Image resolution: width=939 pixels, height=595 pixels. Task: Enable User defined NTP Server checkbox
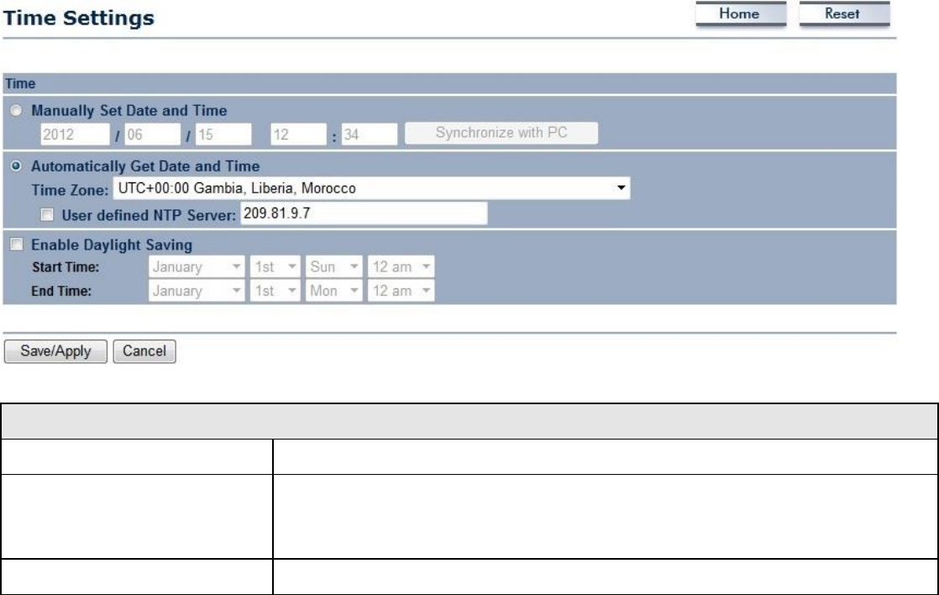pos(47,214)
